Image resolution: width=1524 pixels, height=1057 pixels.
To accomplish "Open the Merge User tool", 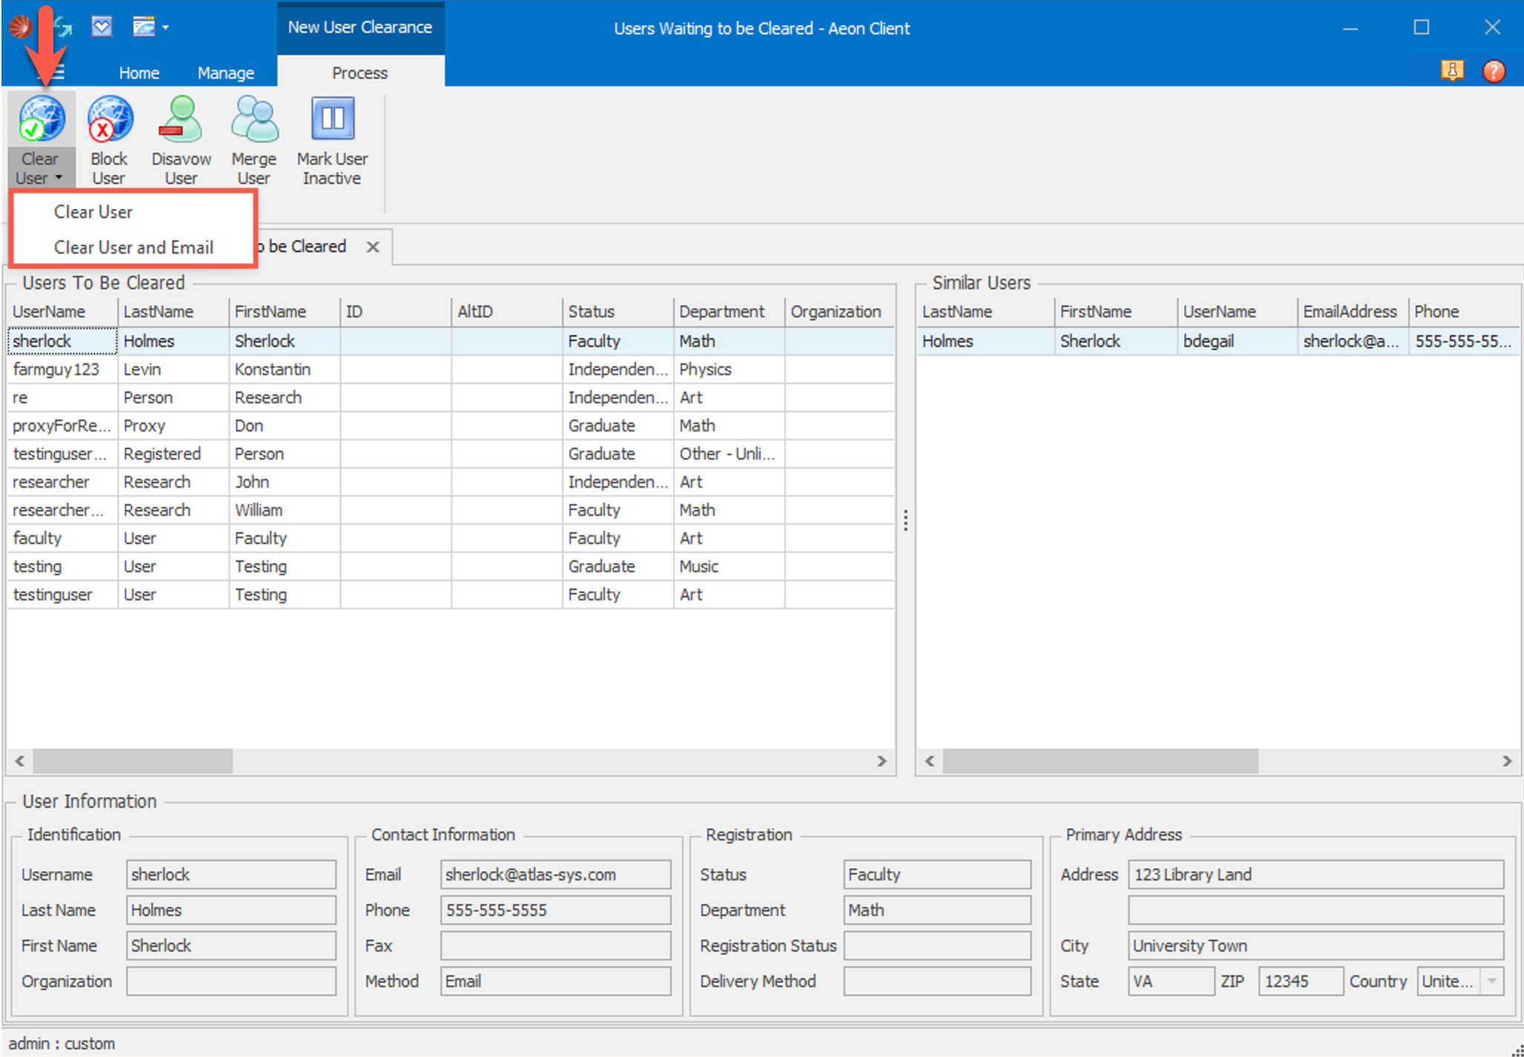I will click(x=253, y=119).
